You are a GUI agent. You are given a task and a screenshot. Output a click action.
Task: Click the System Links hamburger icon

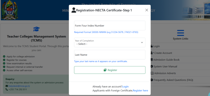click(x=180, y=33)
